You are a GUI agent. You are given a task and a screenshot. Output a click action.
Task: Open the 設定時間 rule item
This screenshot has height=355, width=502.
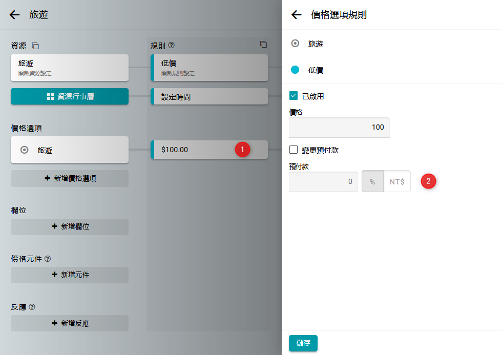(209, 96)
